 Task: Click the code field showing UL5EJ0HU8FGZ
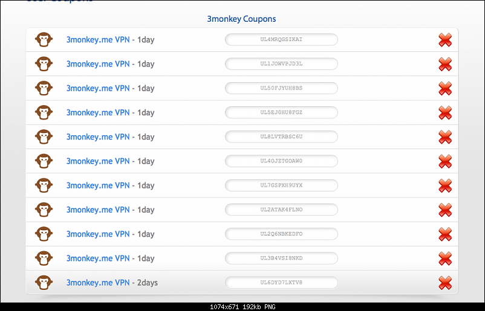[281, 112]
